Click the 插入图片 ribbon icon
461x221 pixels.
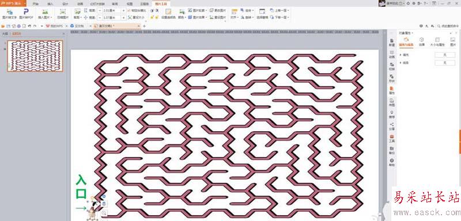[x=45, y=12]
